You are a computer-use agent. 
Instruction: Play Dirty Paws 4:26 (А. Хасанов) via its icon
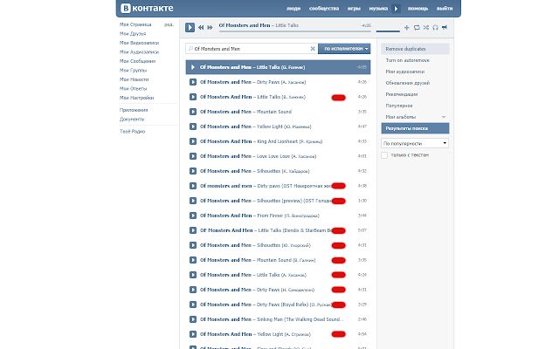point(193,82)
